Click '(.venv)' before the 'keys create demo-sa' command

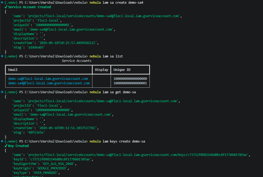tap(11, 141)
